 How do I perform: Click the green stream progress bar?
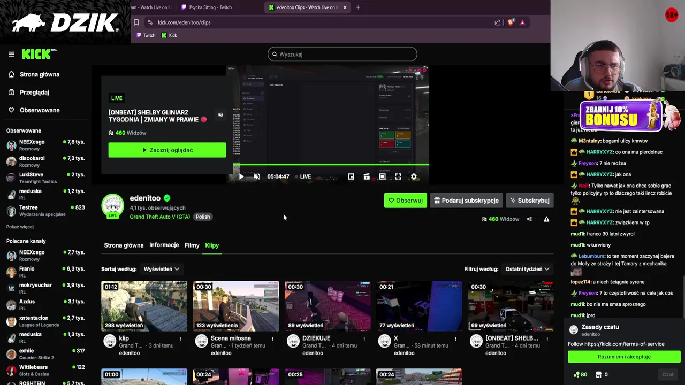coord(331,165)
